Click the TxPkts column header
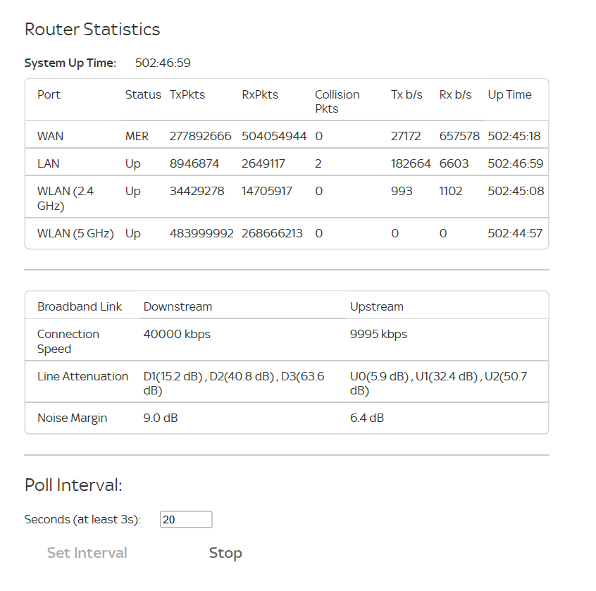 (187, 94)
